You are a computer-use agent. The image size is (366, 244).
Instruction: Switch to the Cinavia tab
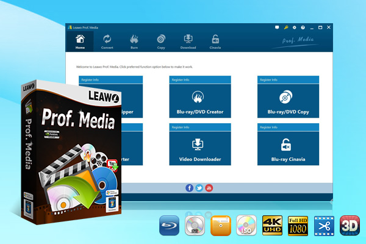point(215,41)
